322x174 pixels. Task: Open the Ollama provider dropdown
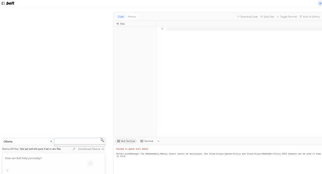28,141
